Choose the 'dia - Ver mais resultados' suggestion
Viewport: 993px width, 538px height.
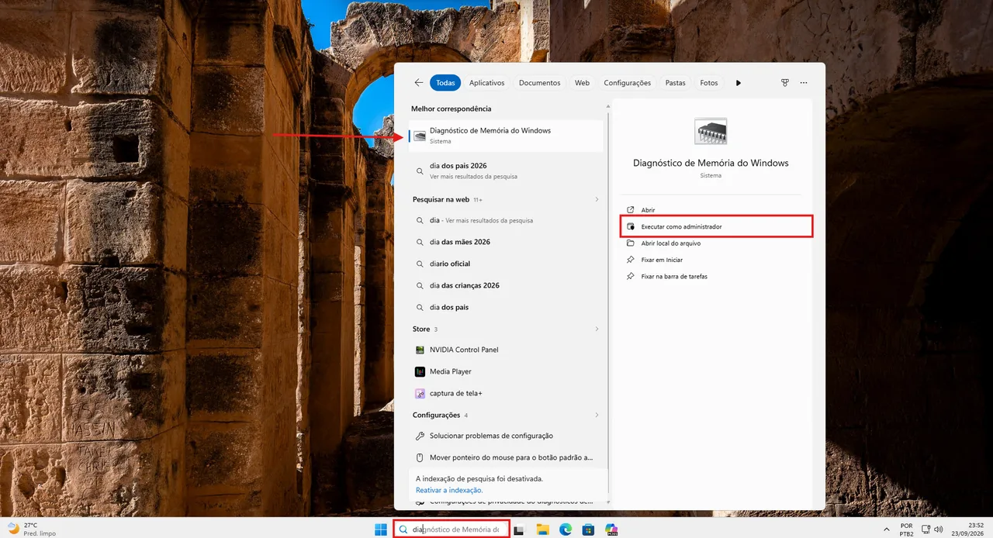[x=506, y=220]
